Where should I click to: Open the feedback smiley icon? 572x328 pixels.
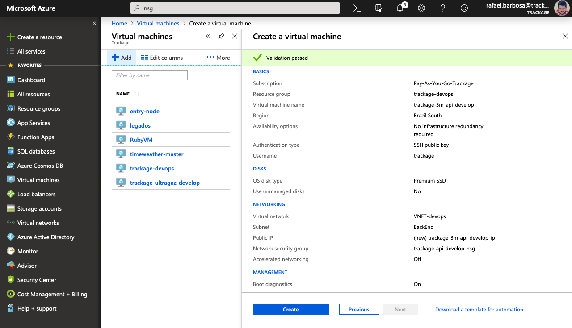point(464,8)
